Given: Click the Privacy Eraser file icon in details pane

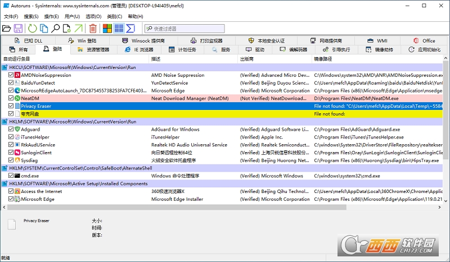Looking at the screenshot, I should tap(12, 224).
